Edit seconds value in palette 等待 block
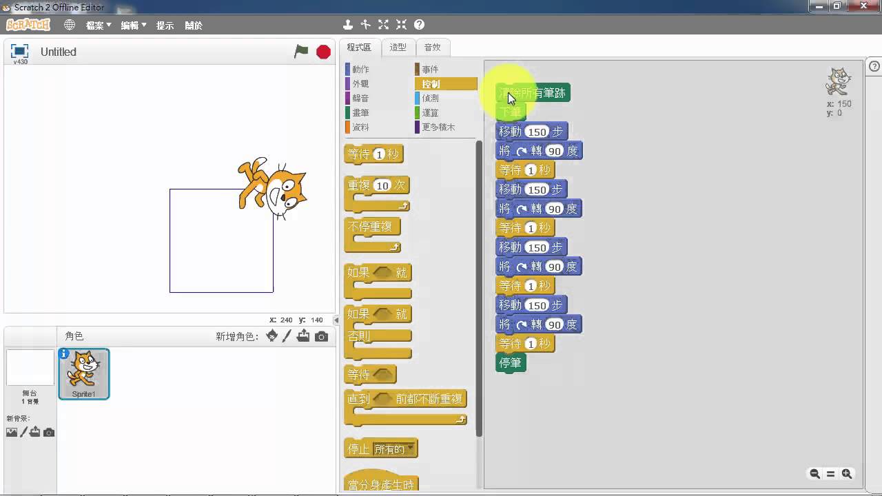The image size is (882, 496). [x=378, y=154]
